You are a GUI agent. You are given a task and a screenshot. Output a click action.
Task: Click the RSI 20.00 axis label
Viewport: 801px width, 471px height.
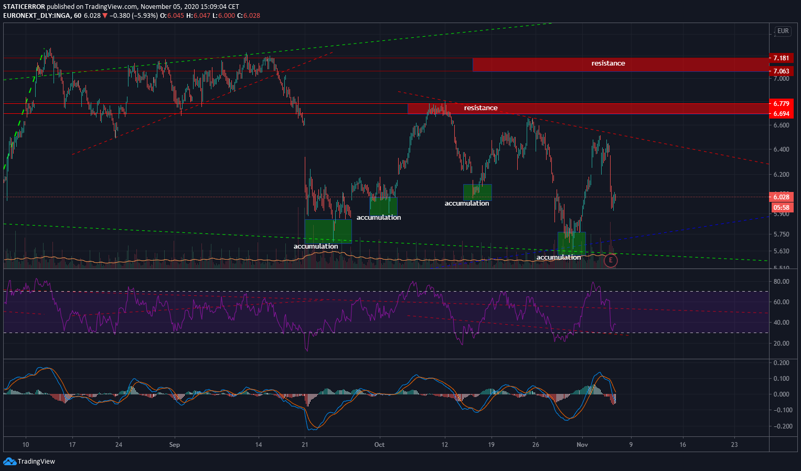(781, 344)
